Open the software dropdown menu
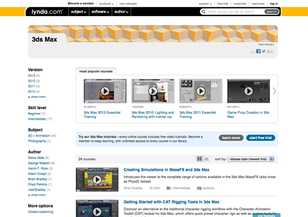Screen dimensions: 308x217 (100, 12)
